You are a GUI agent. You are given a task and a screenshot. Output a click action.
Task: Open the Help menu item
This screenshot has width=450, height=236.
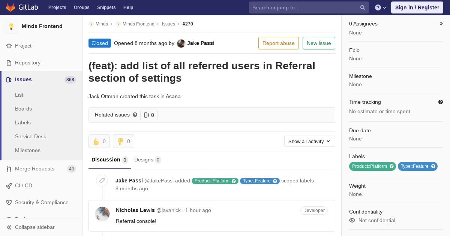[x=128, y=7]
